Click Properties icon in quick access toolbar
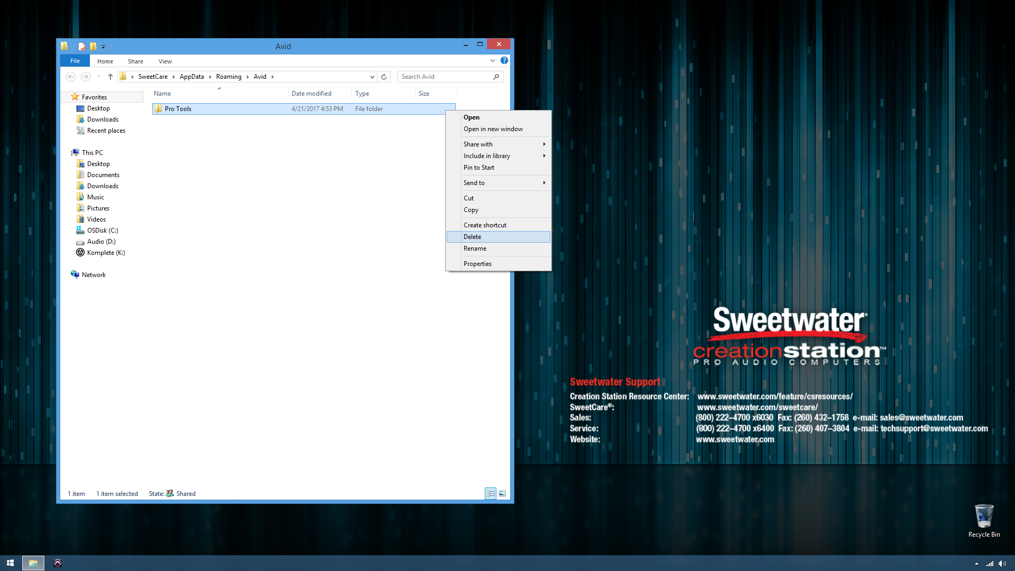This screenshot has height=571, width=1015. [x=82, y=46]
